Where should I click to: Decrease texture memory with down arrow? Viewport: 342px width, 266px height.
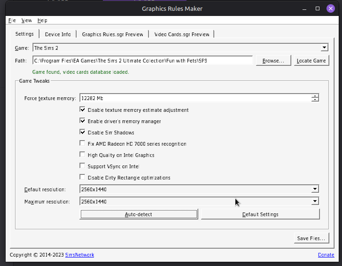(x=315, y=100)
